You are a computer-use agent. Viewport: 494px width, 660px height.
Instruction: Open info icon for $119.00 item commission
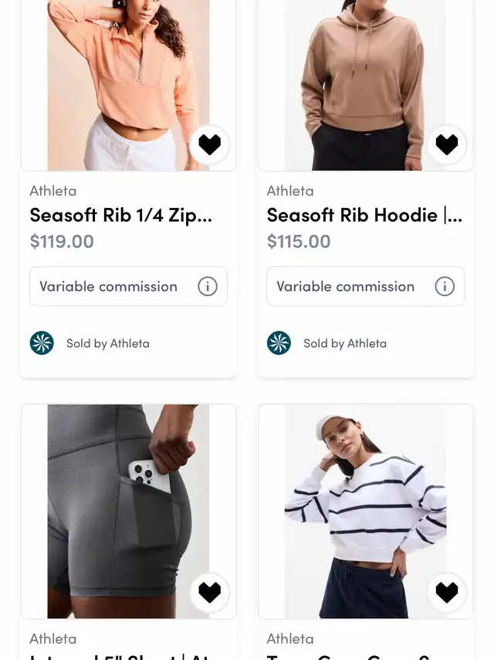[x=208, y=287]
